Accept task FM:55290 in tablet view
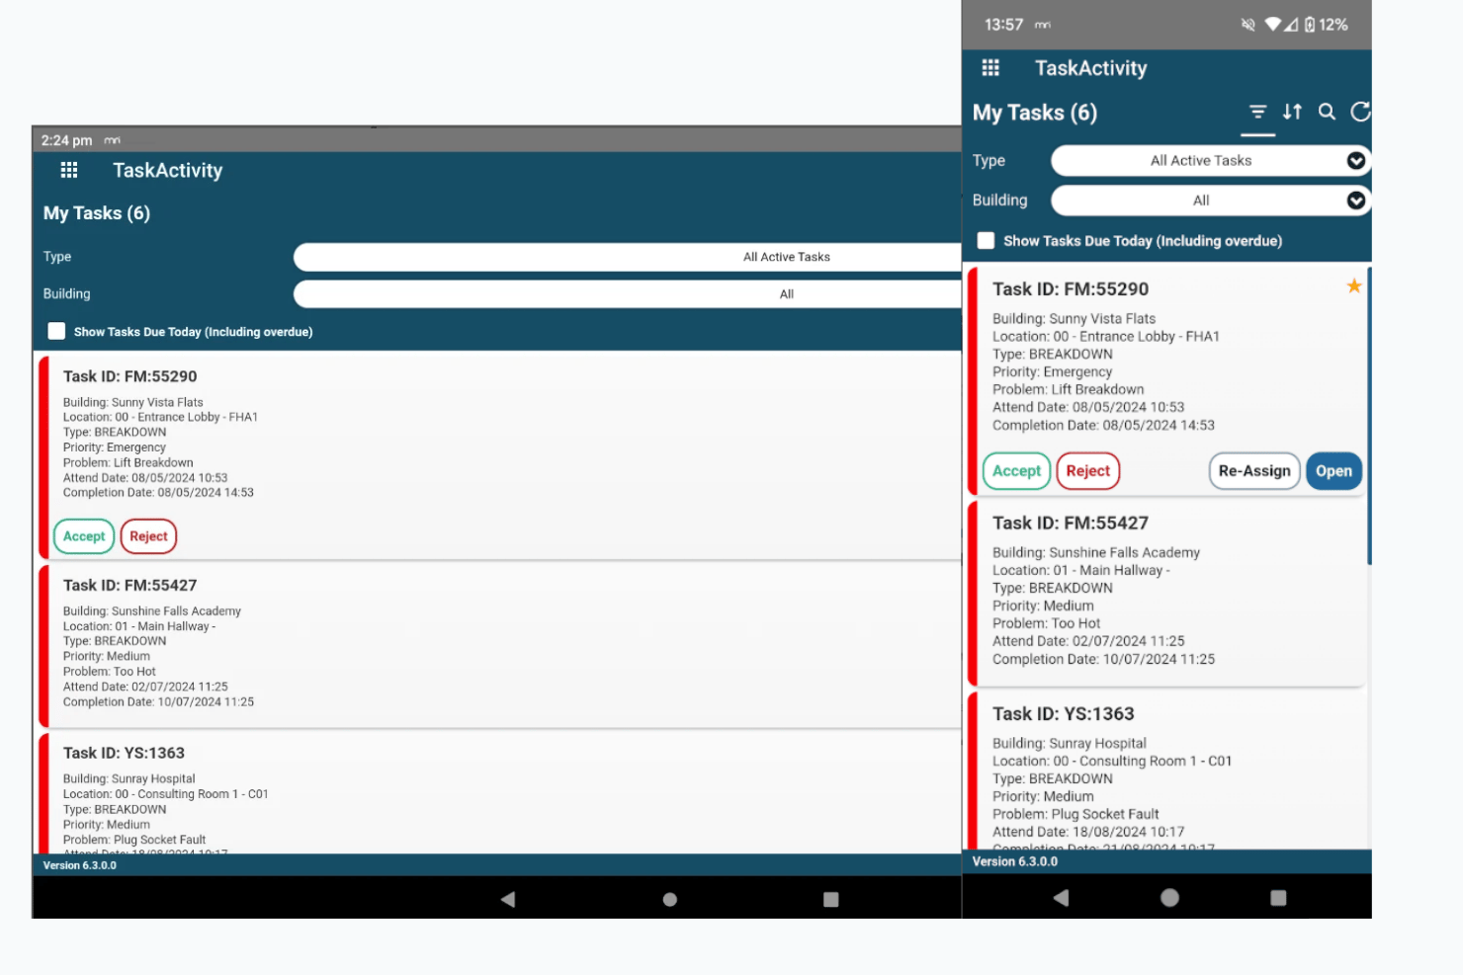1463x975 pixels. [x=84, y=536]
